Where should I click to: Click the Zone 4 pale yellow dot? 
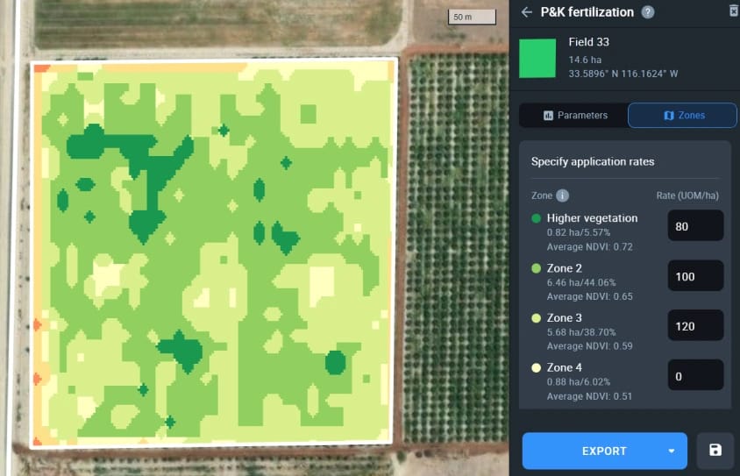[x=536, y=368]
